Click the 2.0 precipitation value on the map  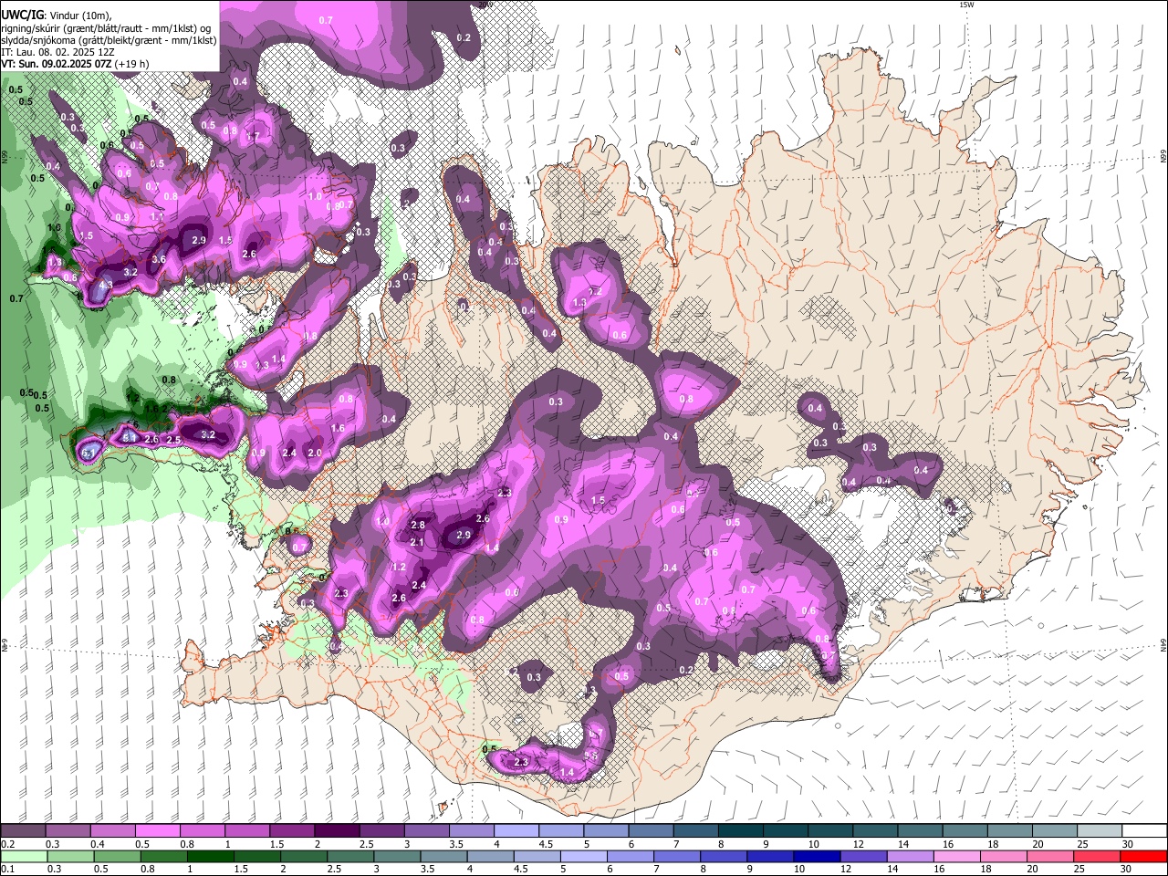click(x=315, y=453)
